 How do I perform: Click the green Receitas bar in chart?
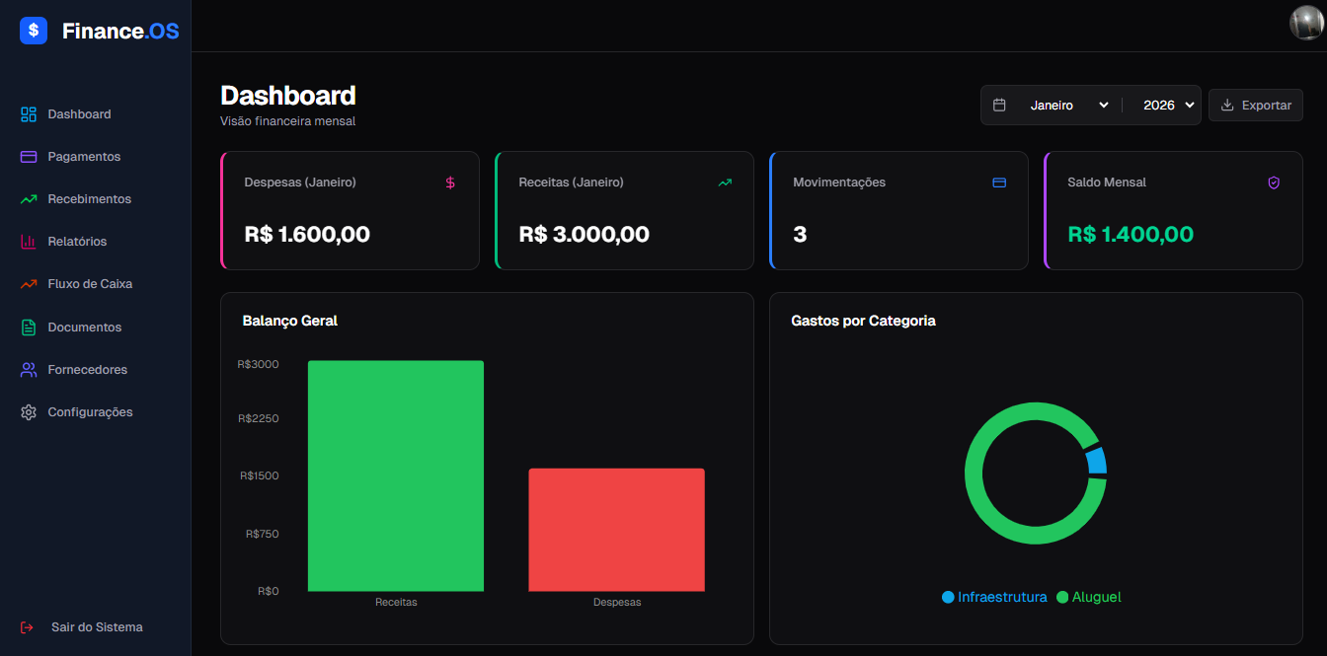(x=396, y=475)
